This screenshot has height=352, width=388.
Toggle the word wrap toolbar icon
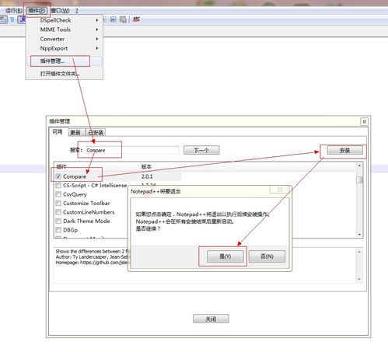[4, 19]
